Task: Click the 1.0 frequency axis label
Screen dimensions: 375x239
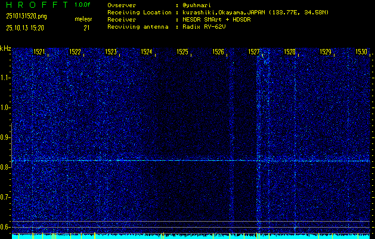Action: click(x=5, y=108)
